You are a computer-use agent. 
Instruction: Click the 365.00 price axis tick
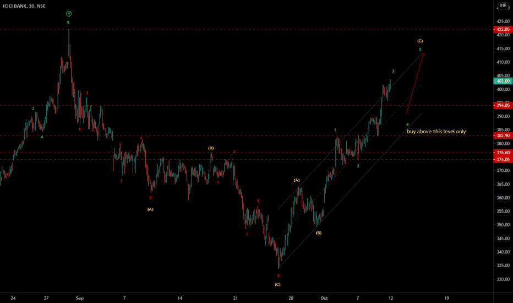[x=503, y=184]
